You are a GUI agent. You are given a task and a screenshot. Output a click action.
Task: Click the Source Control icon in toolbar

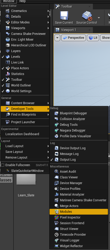tap(87, 16)
